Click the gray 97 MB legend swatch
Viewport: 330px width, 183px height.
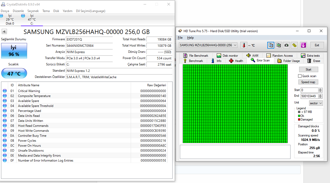[299, 112]
